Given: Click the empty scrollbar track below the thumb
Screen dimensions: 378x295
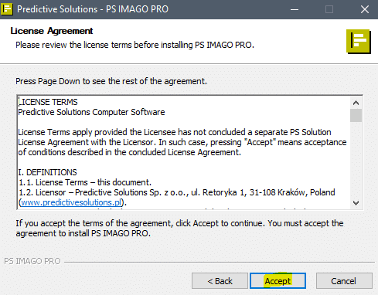Looking at the screenshot, I should click(356, 160).
